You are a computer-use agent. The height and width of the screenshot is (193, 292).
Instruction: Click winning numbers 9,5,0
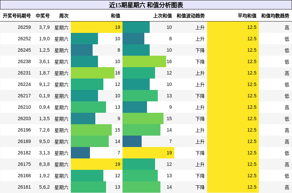point(44,141)
